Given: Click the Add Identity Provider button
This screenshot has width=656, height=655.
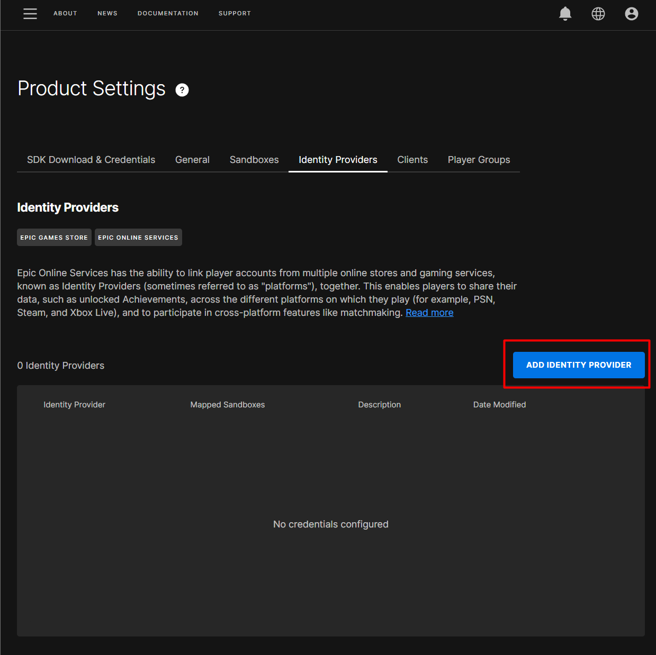Looking at the screenshot, I should [578, 365].
